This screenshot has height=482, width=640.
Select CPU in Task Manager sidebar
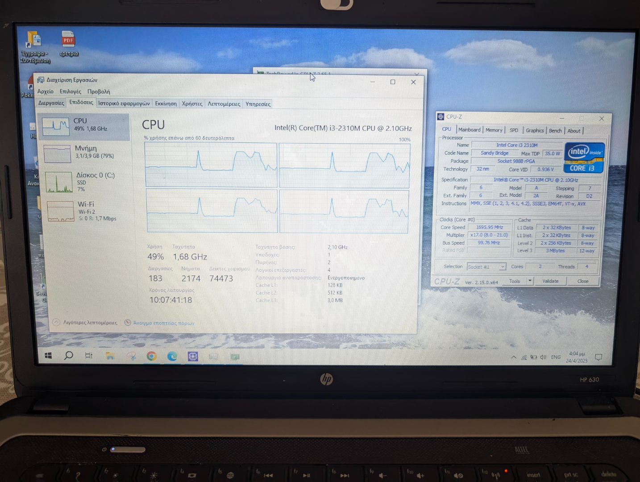(84, 127)
